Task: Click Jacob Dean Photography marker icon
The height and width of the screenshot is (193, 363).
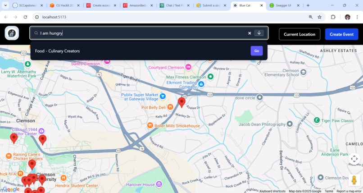Action: [x=290, y=124]
